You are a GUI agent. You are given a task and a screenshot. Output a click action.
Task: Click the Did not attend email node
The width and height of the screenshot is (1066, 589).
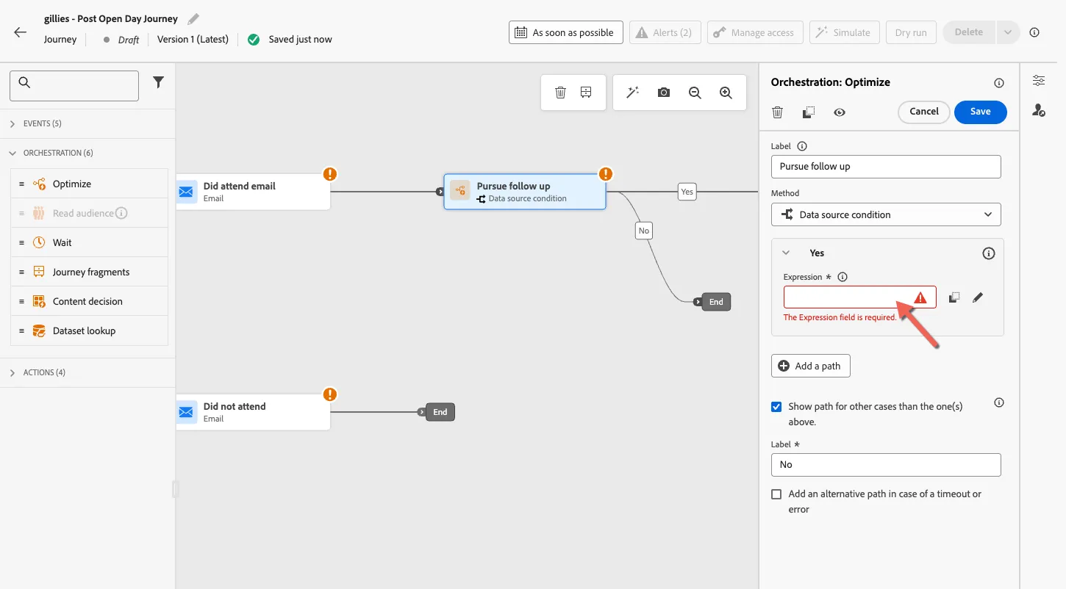pyautogui.click(x=253, y=412)
